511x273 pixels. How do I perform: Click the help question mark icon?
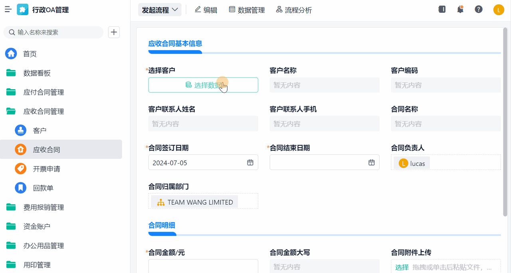coord(479,9)
